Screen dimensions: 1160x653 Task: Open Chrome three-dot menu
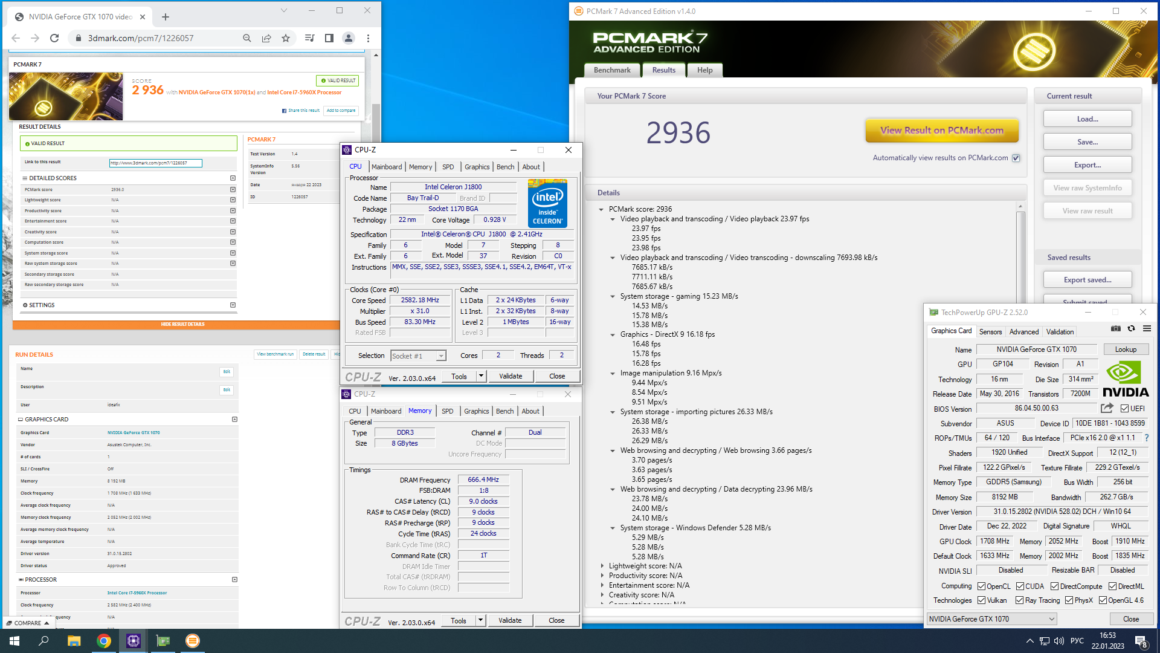[x=368, y=38]
